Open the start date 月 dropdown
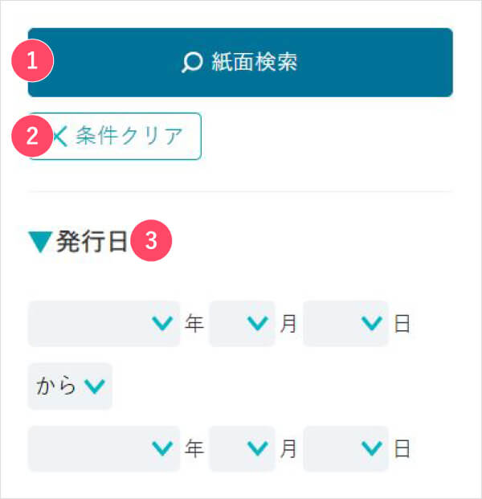This screenshot has height=499, width=482. (x=242, y=324)
